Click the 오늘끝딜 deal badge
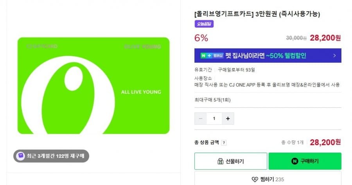The width and height of the screenshot is (352, 185). point(204,24)
